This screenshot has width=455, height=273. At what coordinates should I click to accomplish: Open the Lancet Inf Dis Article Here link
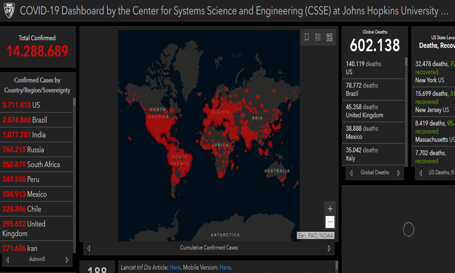coord(175,268)
